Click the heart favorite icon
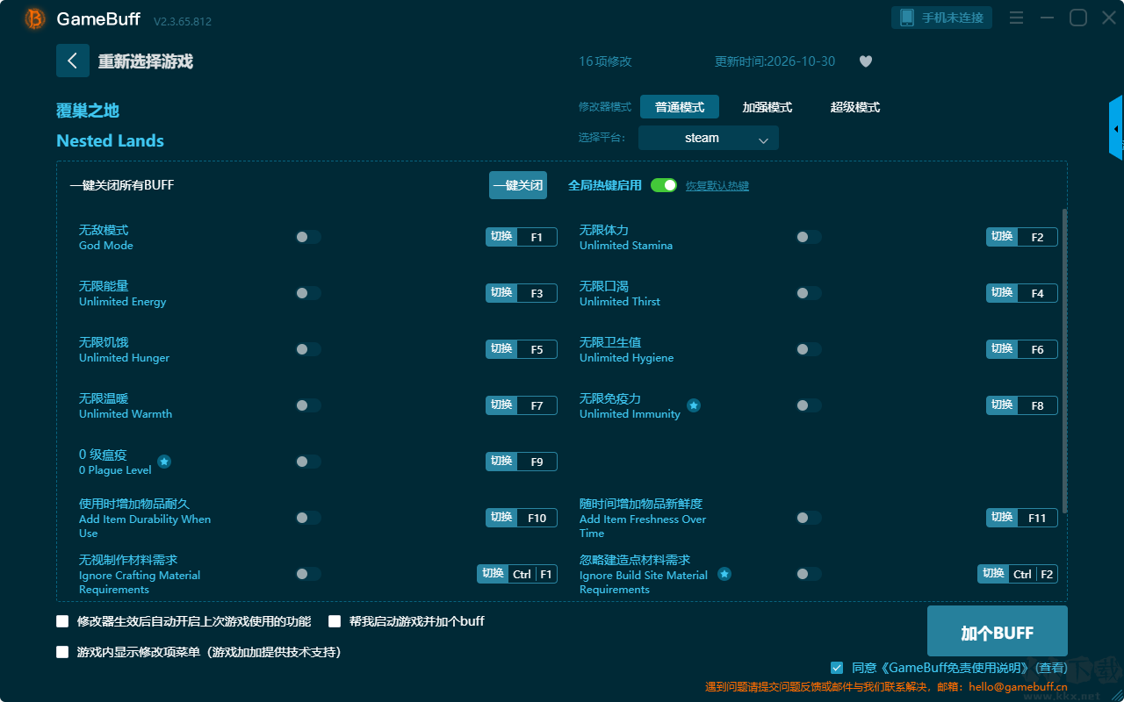The height and width of the screenshot is (702, 1124). 866,61
